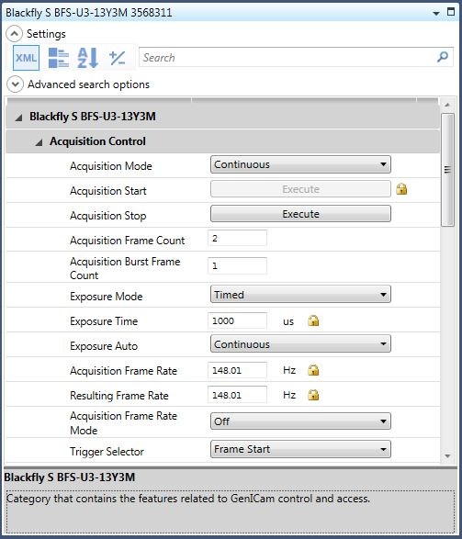Open the Exposure Mode dropdown
The width and height of the screenshot is (462, 539).
point(300,295)
